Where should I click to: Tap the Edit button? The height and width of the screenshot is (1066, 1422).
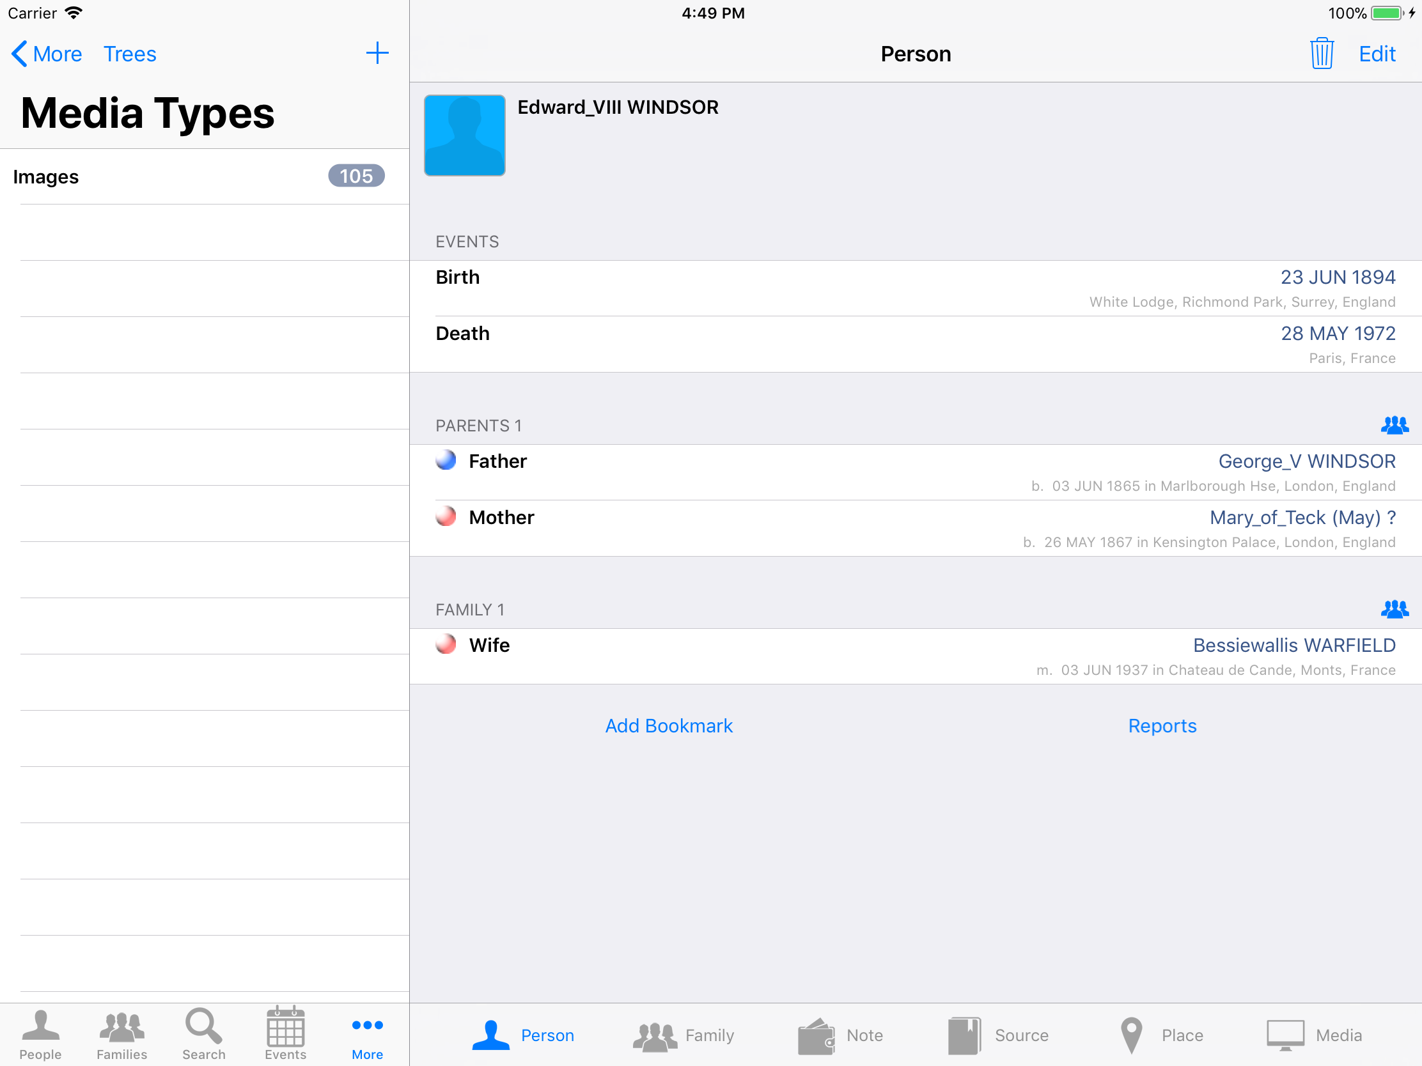point(1377,54)
